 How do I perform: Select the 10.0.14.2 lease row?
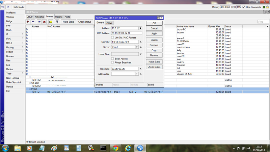[x=147, y=80]
